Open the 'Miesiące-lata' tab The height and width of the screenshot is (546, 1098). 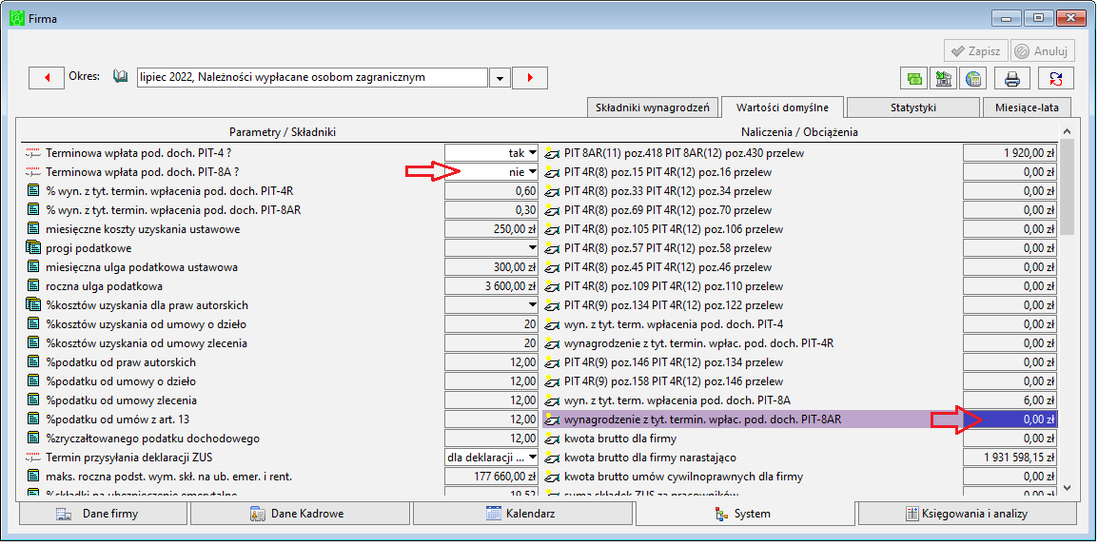[1027, 107]
